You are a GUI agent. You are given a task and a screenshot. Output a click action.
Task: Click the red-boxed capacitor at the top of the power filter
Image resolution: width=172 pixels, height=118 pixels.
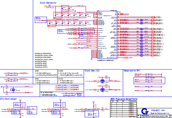coord(65,9)
